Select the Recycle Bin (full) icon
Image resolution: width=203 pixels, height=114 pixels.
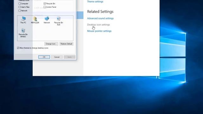click(x=58, y=21)
